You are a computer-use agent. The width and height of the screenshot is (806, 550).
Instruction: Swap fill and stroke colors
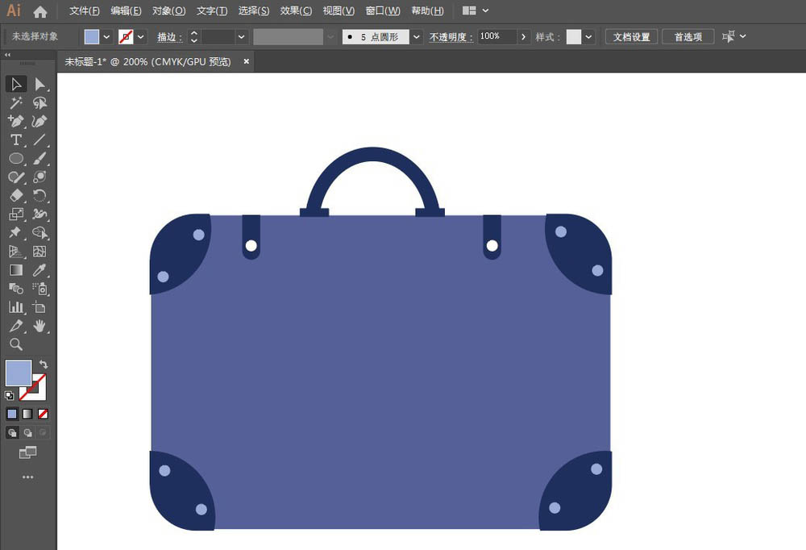pos(44,365)
